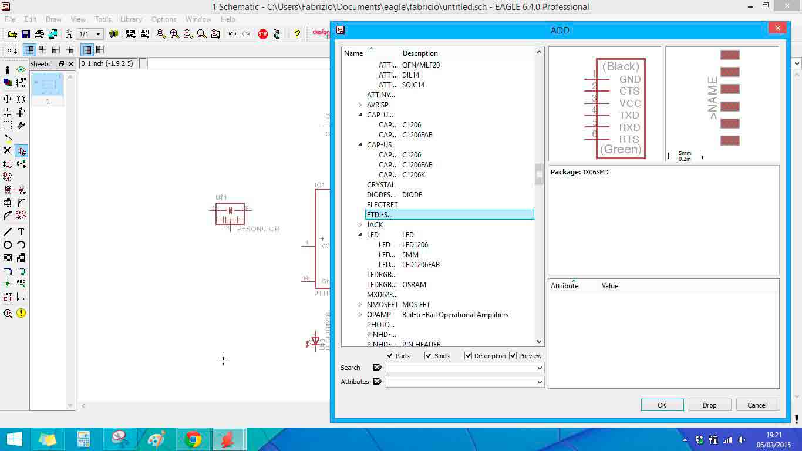The image size is (802, 451).
Task: Click the Name column header
Action: coord(353,53)
